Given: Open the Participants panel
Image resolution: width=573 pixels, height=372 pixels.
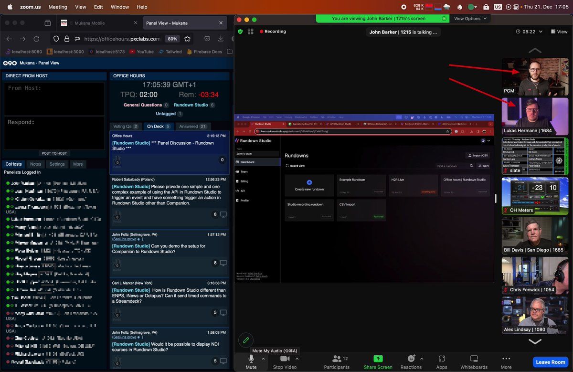Looking at the screenshot, I should [337, 359].
